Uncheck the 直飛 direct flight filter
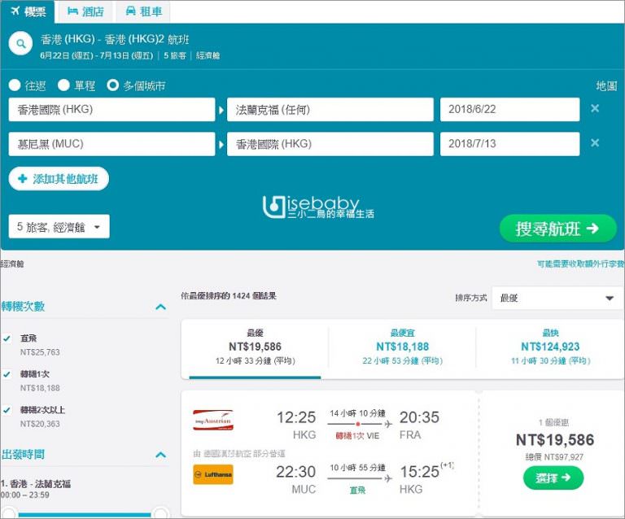625x519 pixels. coord(7,338)
